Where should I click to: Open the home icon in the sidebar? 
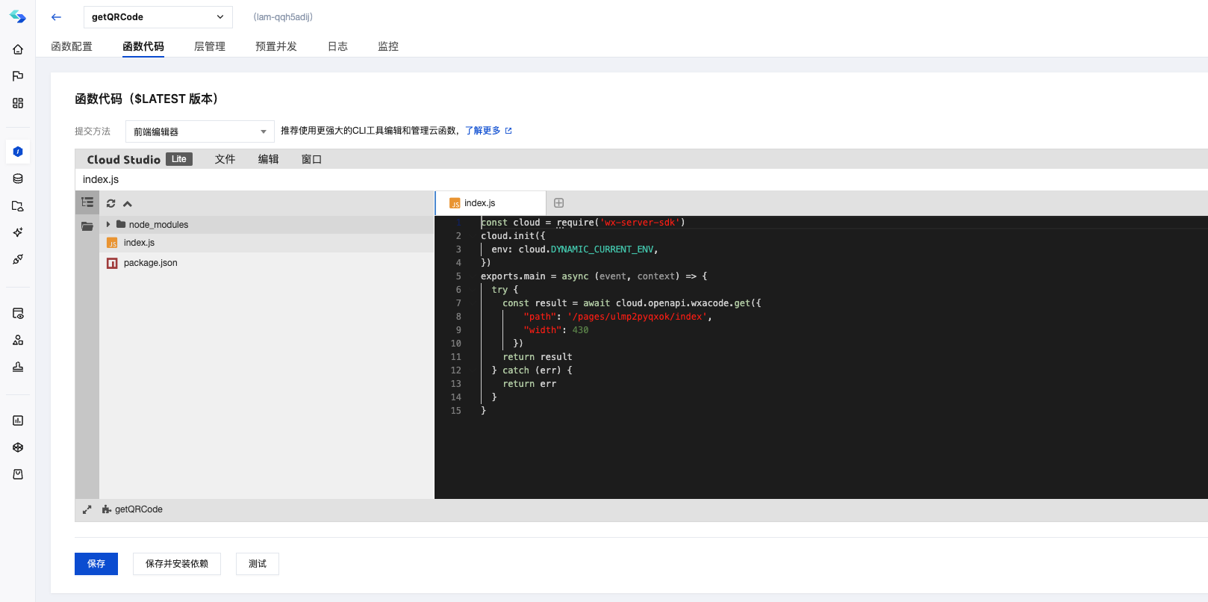coord(18,49)
